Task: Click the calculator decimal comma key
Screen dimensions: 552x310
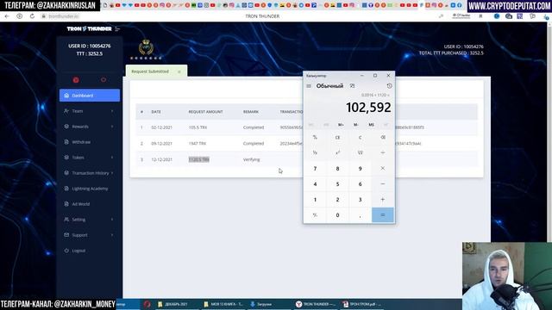Action: [361, 215]
